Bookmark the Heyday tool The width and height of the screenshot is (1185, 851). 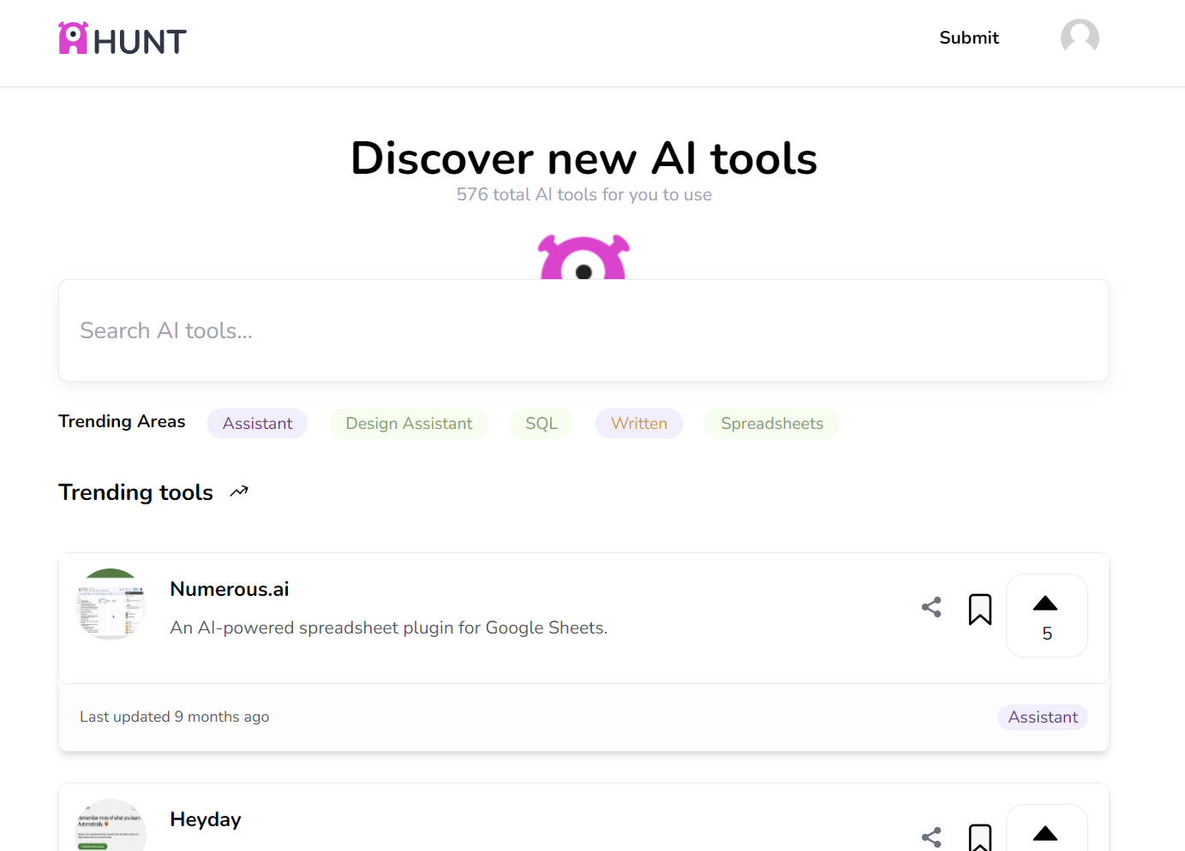[980, 837]
